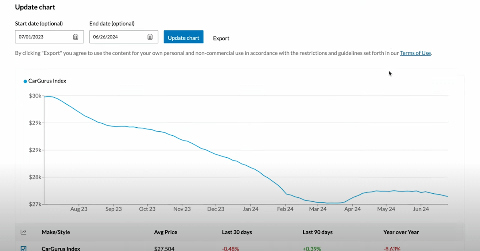Open the end date calendar picker
This screenshot has width=480, height=251.
[150, 36]
